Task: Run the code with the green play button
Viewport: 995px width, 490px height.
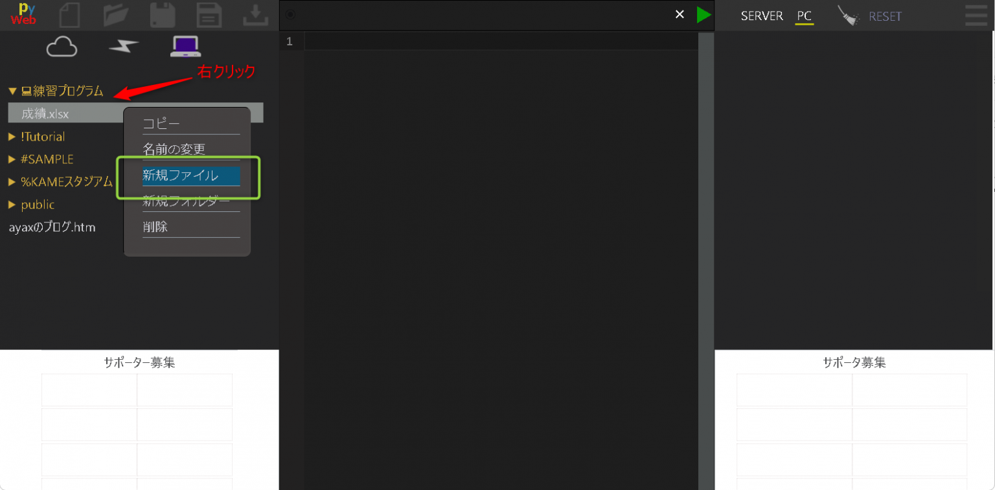Action: pyautogui.click(x=703, y=14)
